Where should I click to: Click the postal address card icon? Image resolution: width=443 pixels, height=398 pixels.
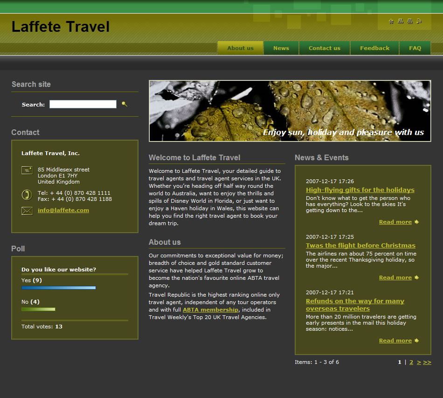click(x=27, y=171)
